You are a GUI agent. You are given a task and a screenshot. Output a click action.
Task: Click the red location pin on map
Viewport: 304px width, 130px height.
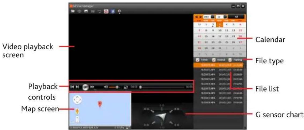click(x=100, y=104)
